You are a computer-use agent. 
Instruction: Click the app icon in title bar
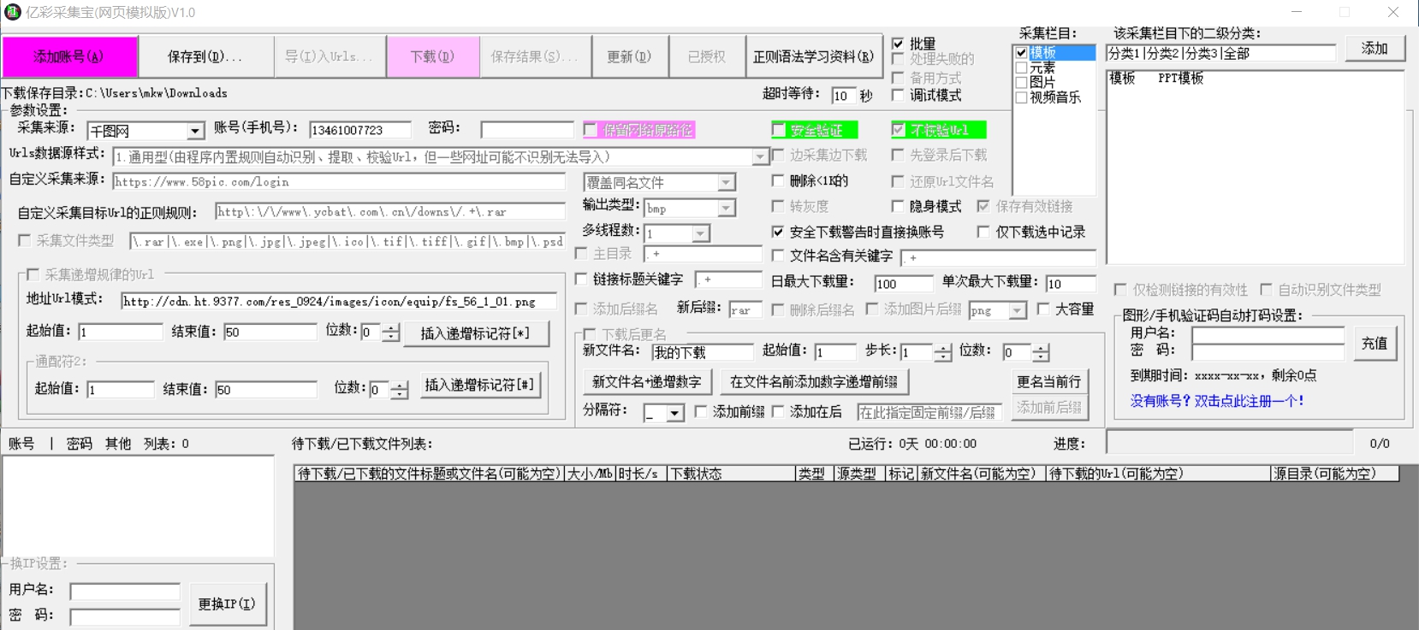(13, 12)
